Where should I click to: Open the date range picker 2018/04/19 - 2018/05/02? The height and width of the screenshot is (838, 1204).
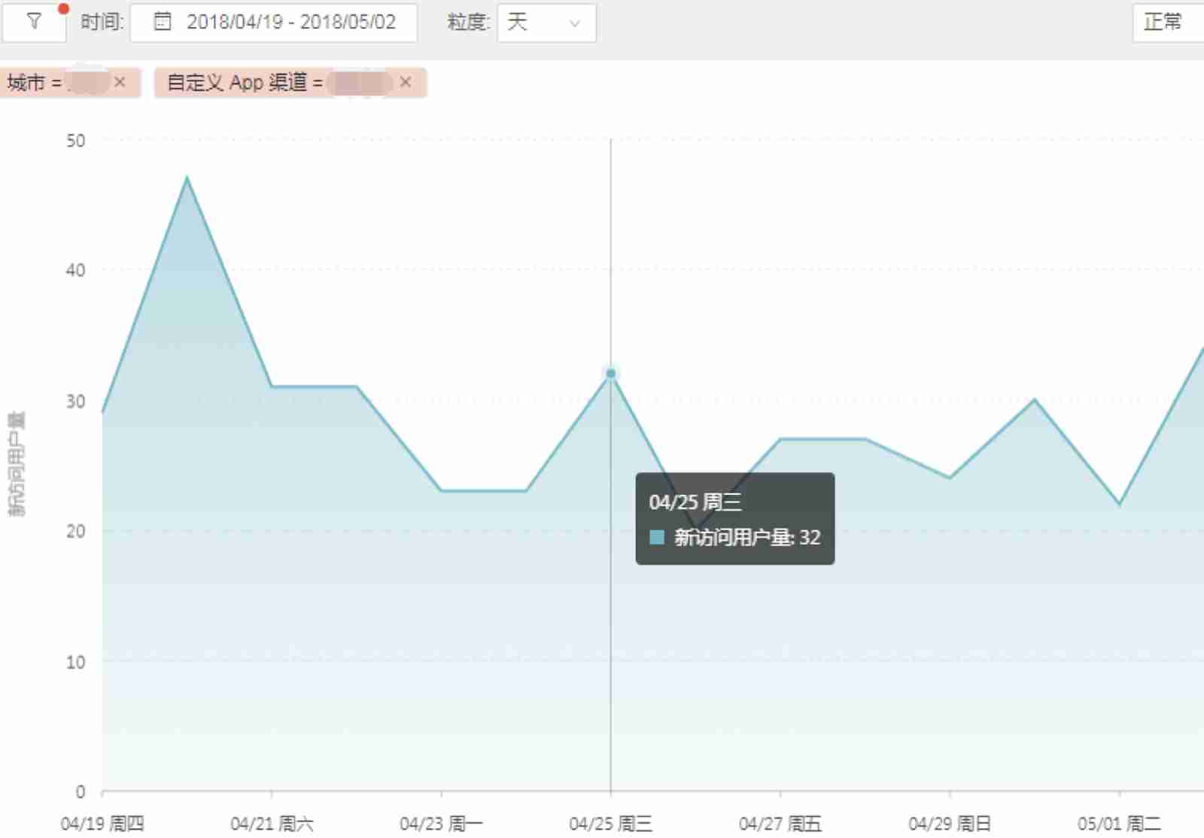pyautogui.click(x=274, y=23)
